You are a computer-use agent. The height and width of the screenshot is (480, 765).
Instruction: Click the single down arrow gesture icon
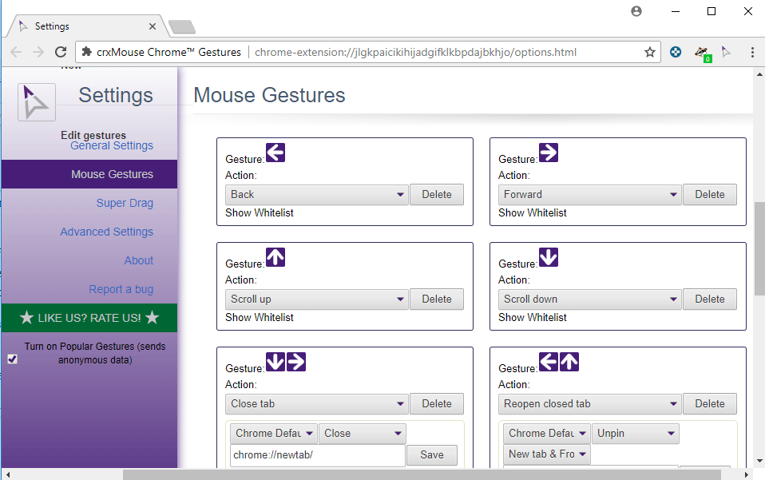(549, 257)
